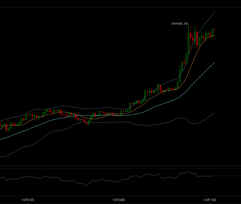Click the last red candle at chart's right end
241x204 pixels.
214,30
